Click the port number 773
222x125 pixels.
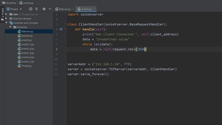point(127,64)
